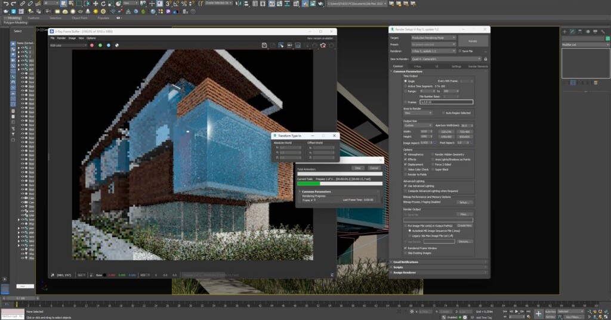Toggle the blue channel in Frame Buffer

tap(109, 45)
